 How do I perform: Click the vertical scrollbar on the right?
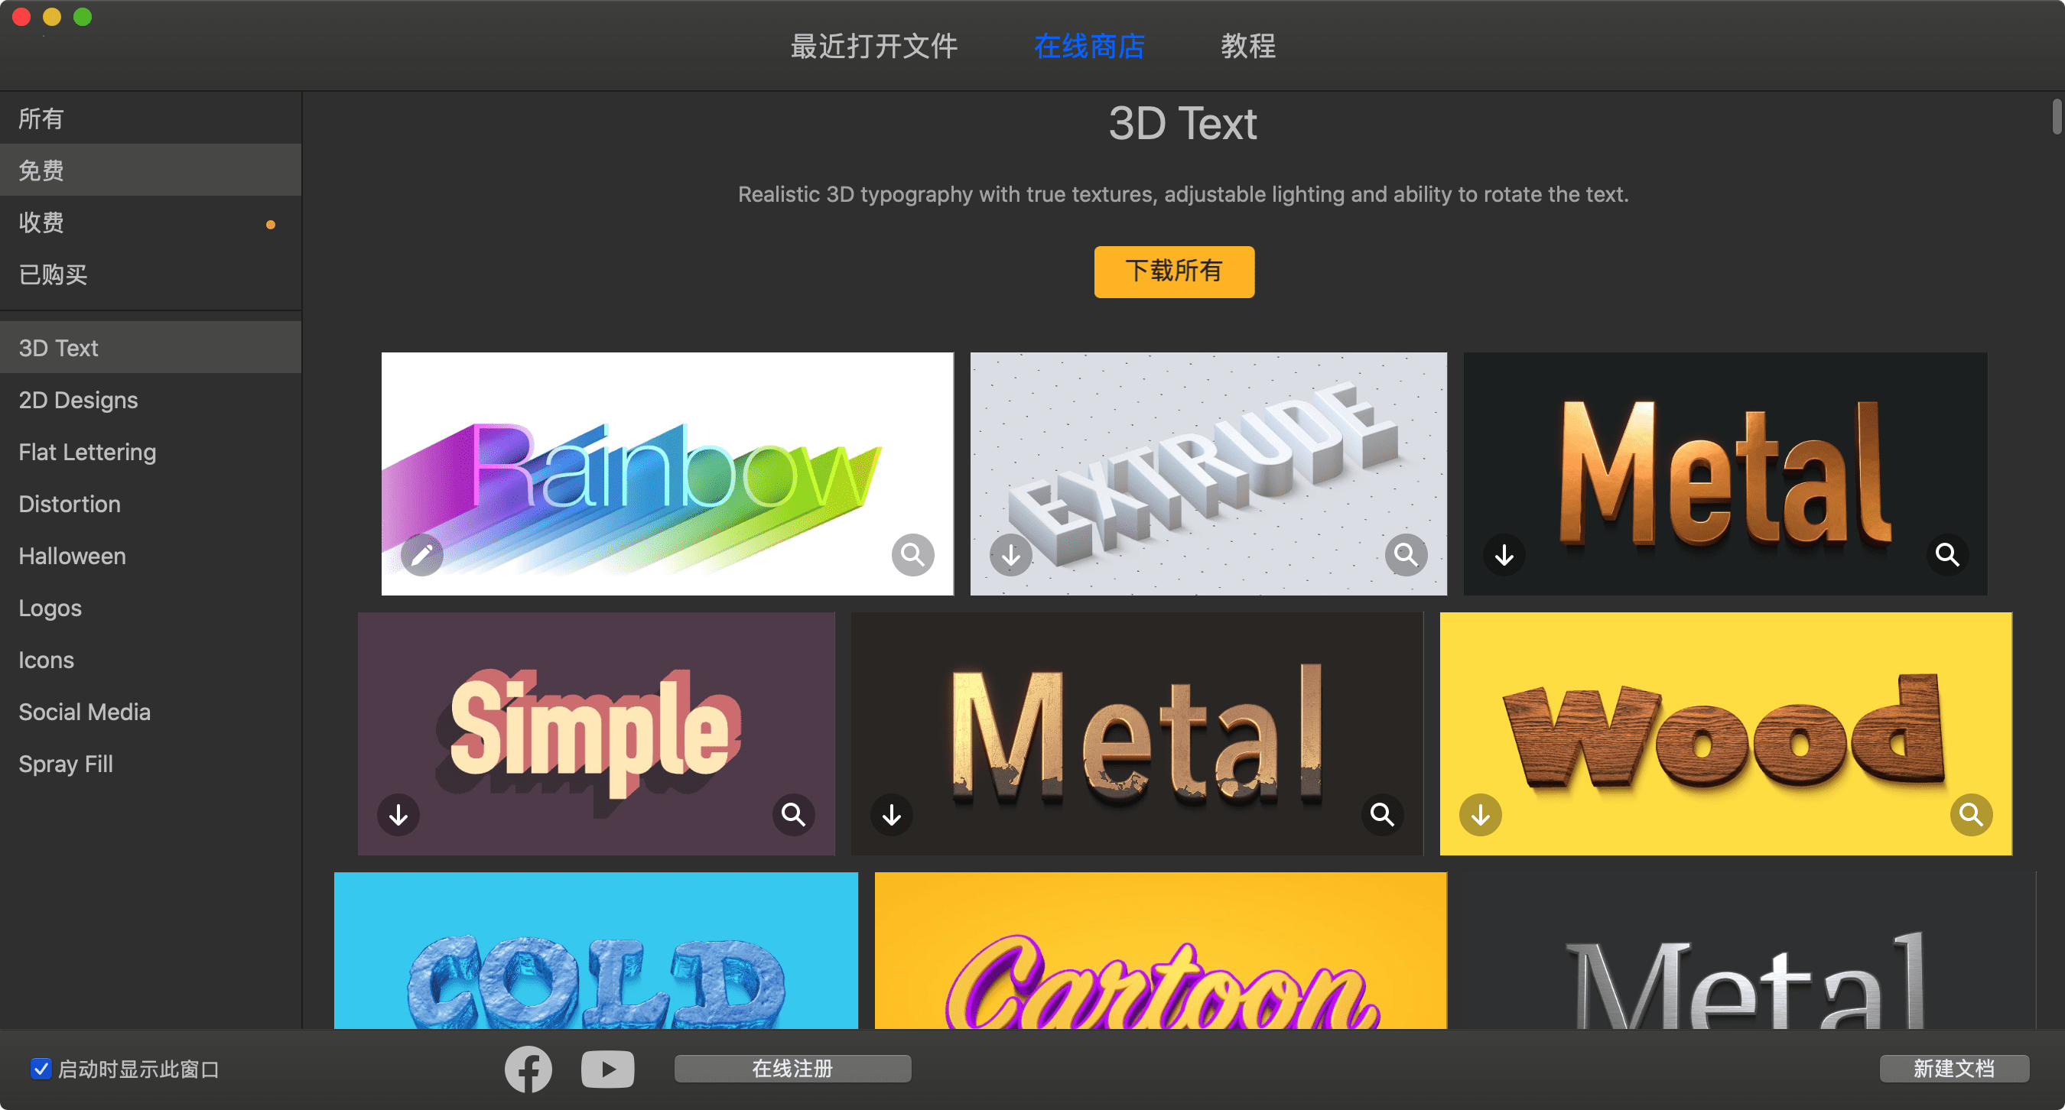2056,117
